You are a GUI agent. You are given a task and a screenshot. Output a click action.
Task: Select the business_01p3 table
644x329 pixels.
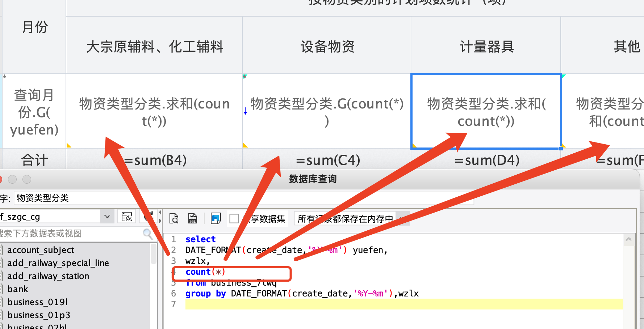38,315
